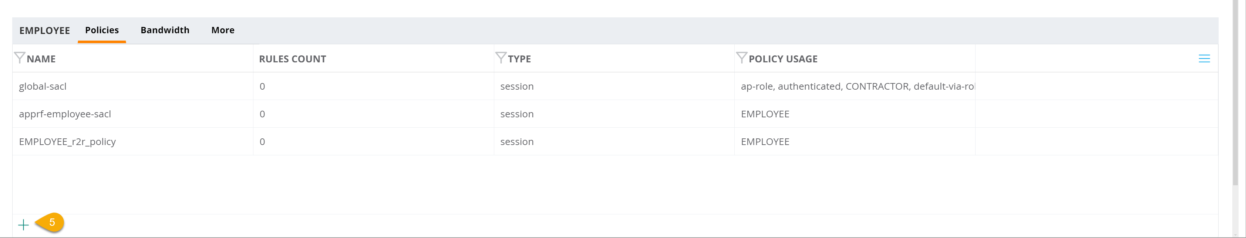Image resolution: width=1246 pixels, height=238 pixels.
Task: Switch to the Bandwidth tab
Action: [x=165, y=30]
